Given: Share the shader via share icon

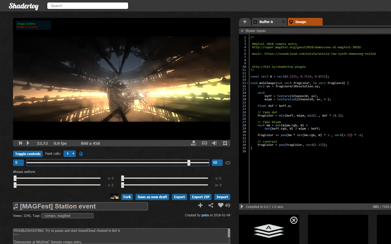Looking at the screenshot, I should click(x=211, y=205).
